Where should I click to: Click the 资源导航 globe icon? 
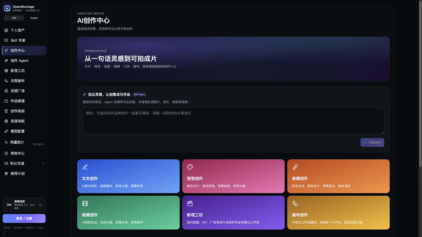(6, 121)
